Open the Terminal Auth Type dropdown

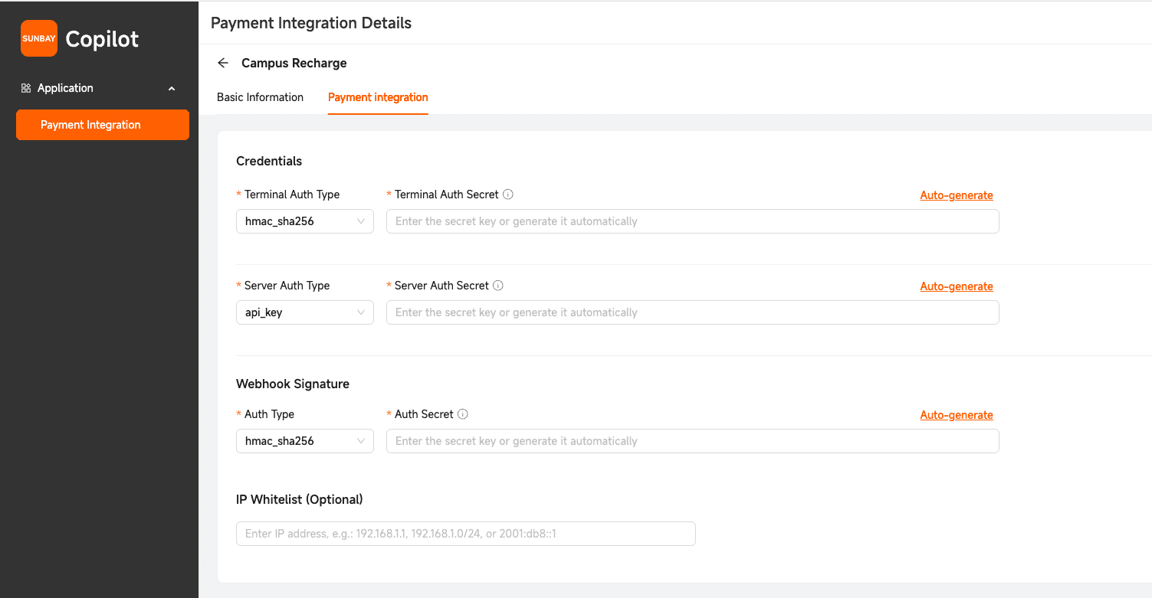304,221
